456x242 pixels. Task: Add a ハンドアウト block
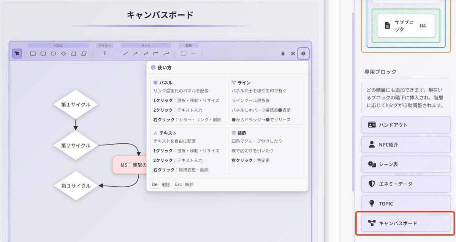(x=406, y=125)
